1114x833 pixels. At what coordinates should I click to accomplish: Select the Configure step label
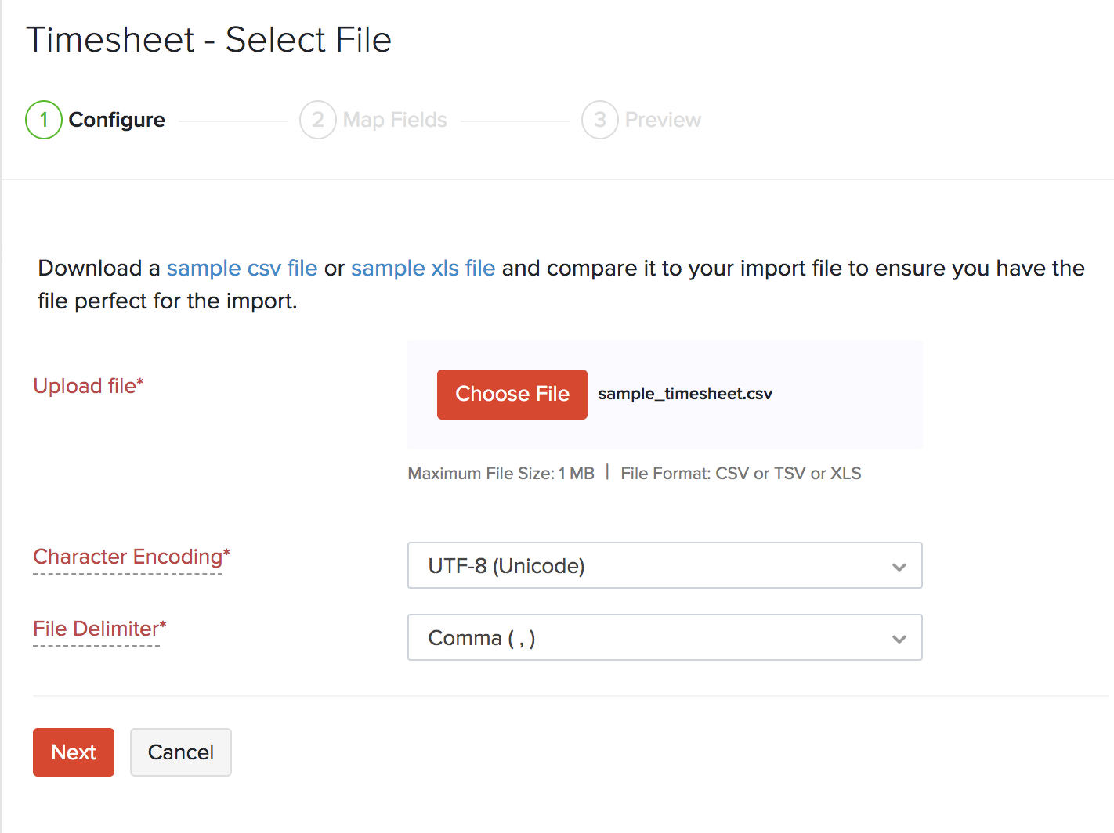pyautogui.click(x=116, y=120)
